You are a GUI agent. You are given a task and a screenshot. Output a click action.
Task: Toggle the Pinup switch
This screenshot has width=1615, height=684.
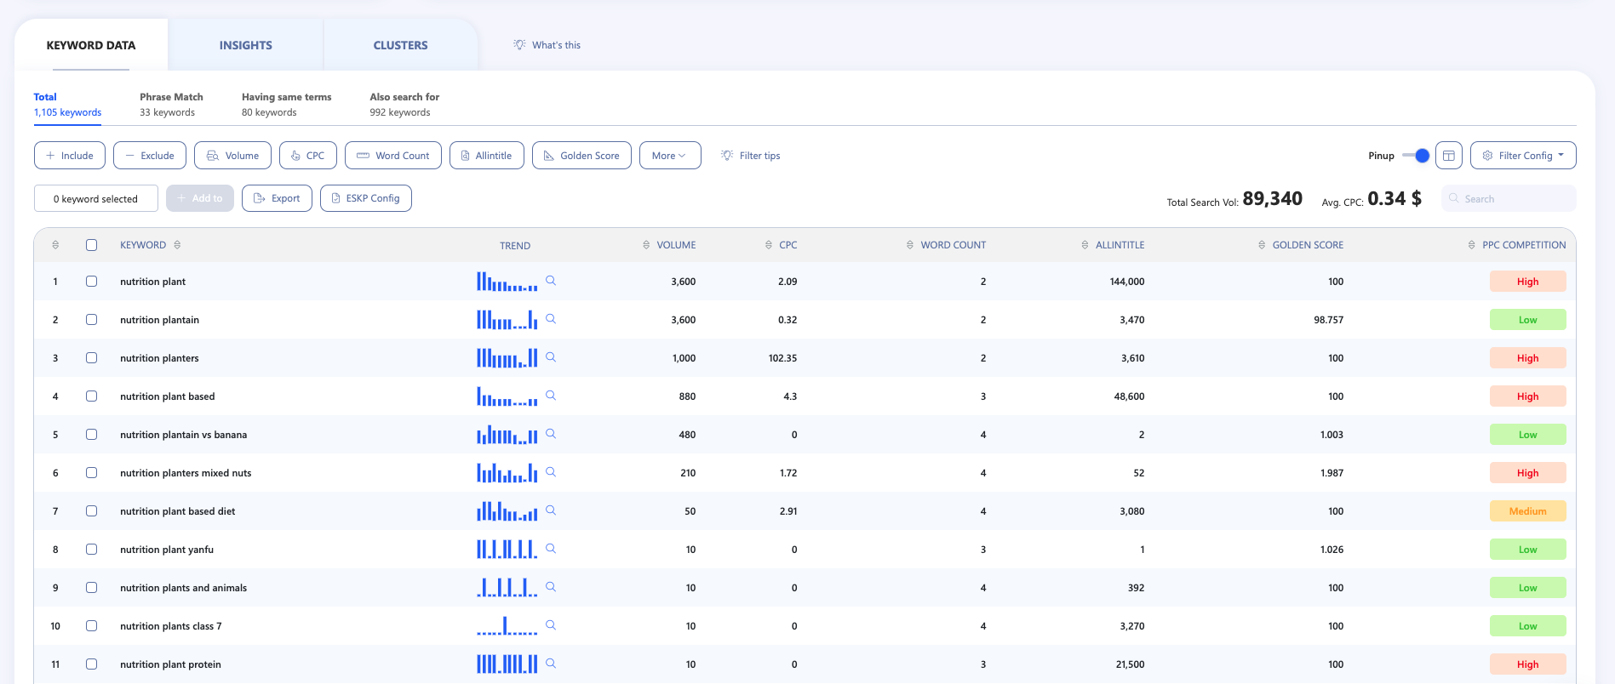pyautogui.click(x=1416, y=156)
